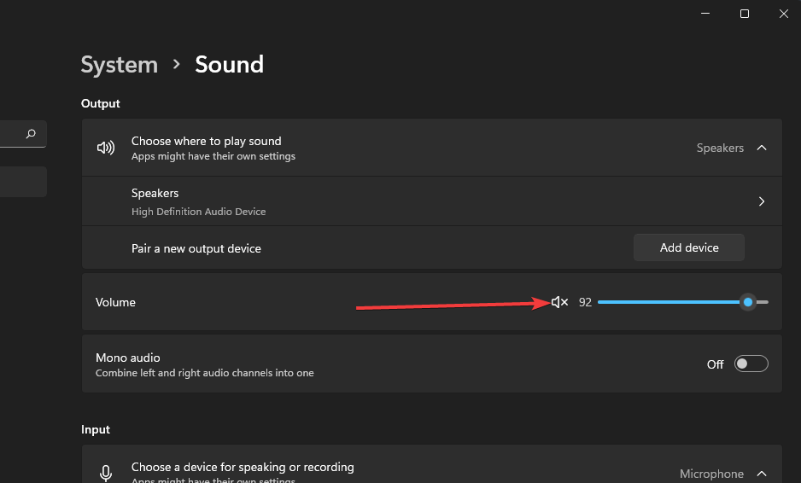Click the selected Microphone input label
Viewport: 801px width, 483px height.
(711, 474)
